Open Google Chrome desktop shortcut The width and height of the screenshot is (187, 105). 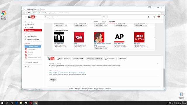click(x=4, y=15)
